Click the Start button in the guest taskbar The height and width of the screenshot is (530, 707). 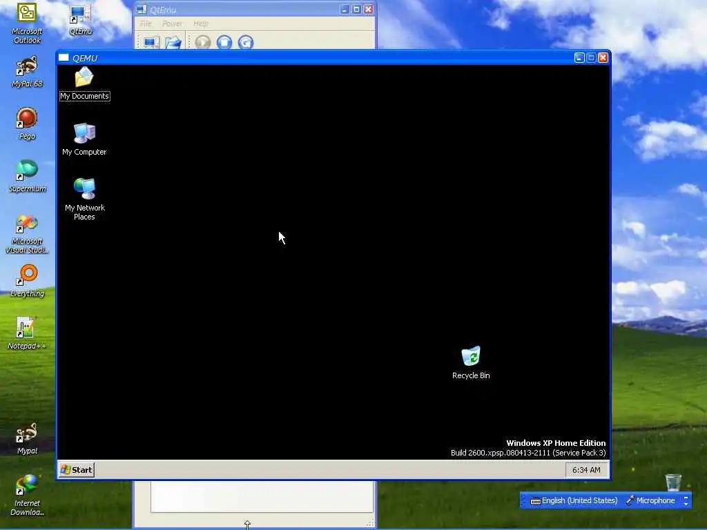point(77,469)
